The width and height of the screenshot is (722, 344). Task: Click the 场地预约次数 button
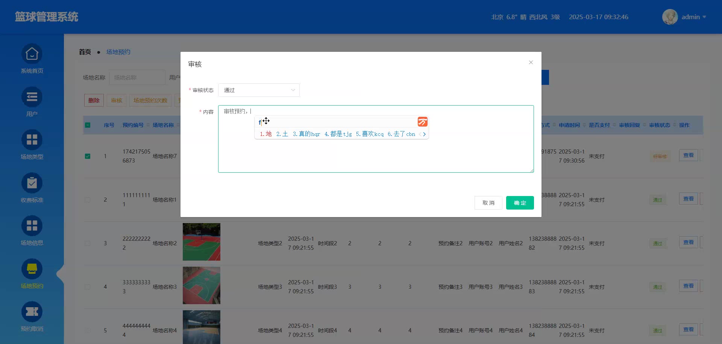tap(150, 100)
